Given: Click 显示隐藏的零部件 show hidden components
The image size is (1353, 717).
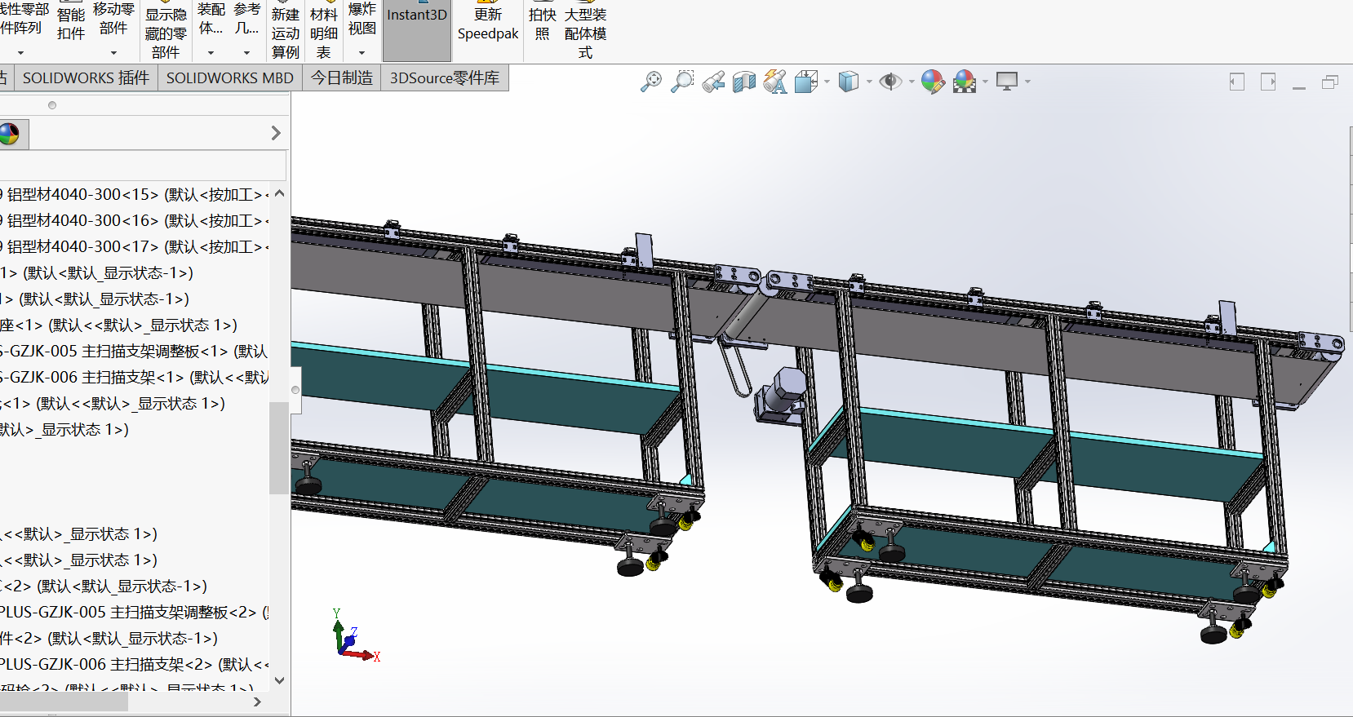Looking at the screenshot, I should (166, 32).
